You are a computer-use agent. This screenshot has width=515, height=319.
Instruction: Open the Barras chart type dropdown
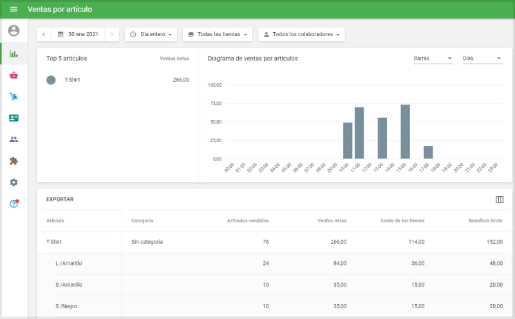pyautogui.click(x=433, y=59)
